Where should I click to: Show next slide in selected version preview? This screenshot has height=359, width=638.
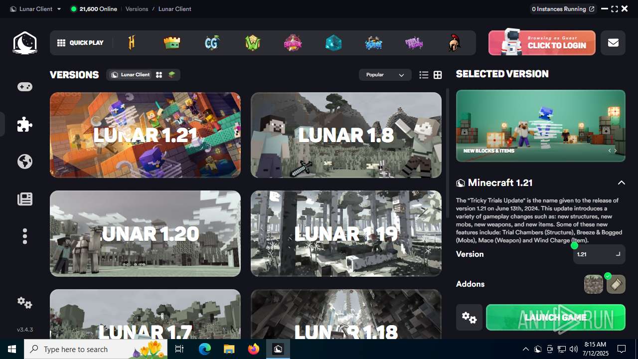coord(616,151)
